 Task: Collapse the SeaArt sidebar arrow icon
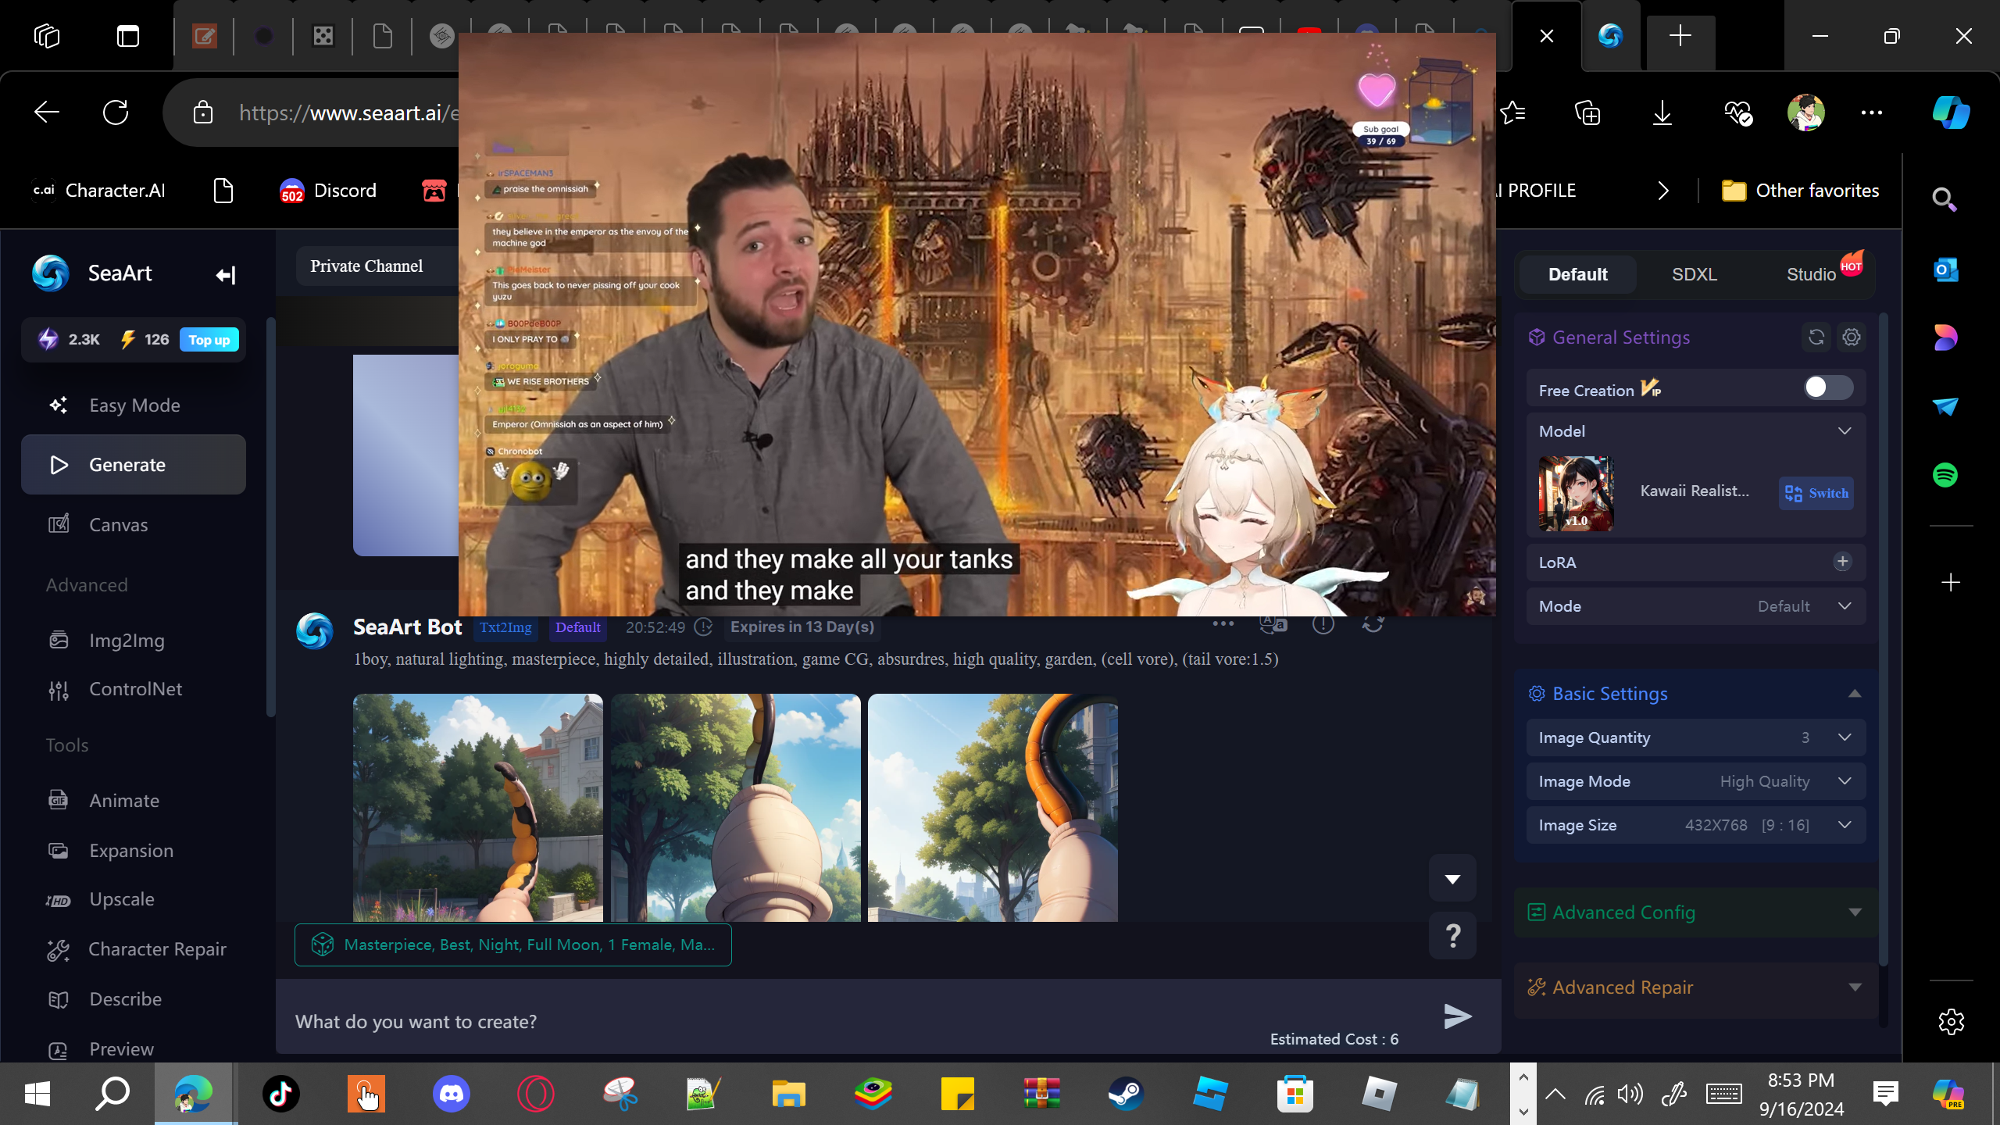coord(225,275)
